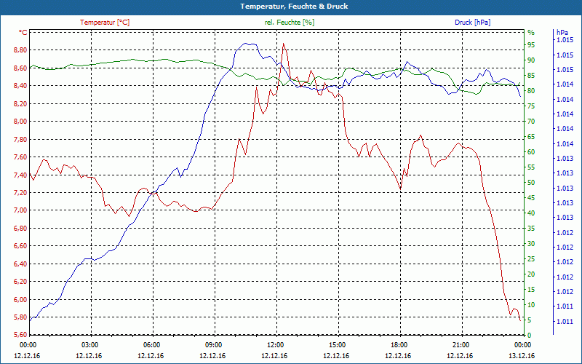Click the '8,40' temperature tick label

coord(20,86)
